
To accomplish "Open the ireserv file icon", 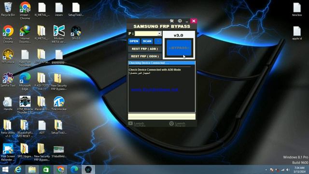I will pos(59,9).
